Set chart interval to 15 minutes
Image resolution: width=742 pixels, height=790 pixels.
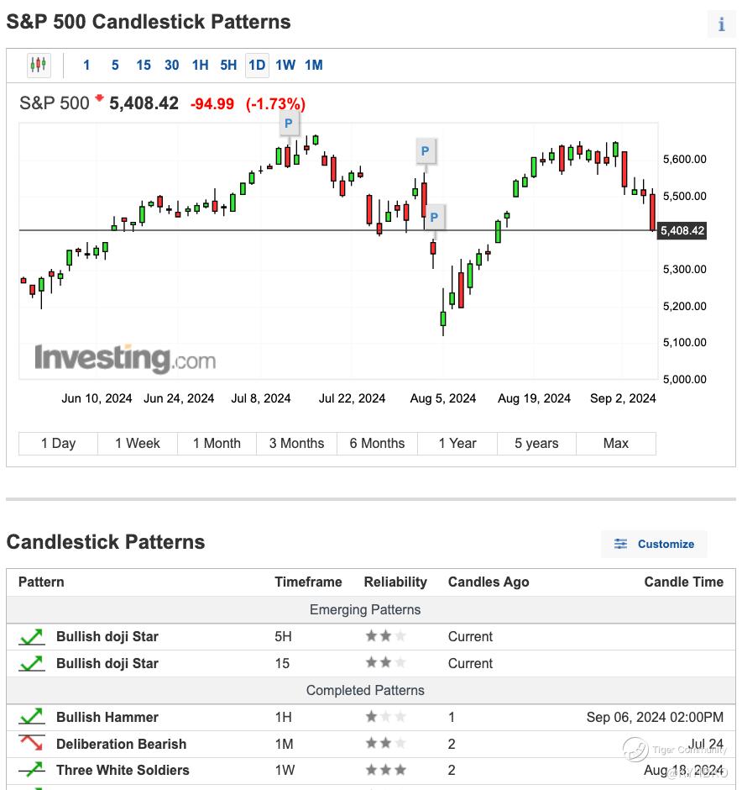click(x=144, y=65)
